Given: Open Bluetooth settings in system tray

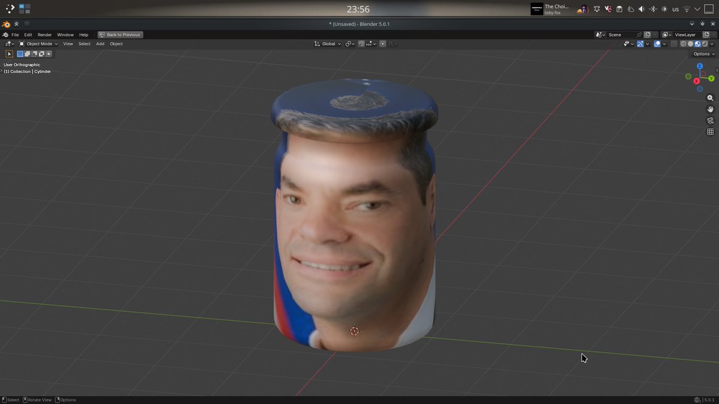Looking at the screenshot, I should pyautogui.click(x=653, y=9).
